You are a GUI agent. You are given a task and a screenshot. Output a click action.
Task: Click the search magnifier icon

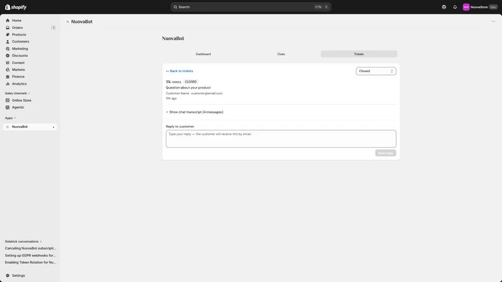[176, 7]
